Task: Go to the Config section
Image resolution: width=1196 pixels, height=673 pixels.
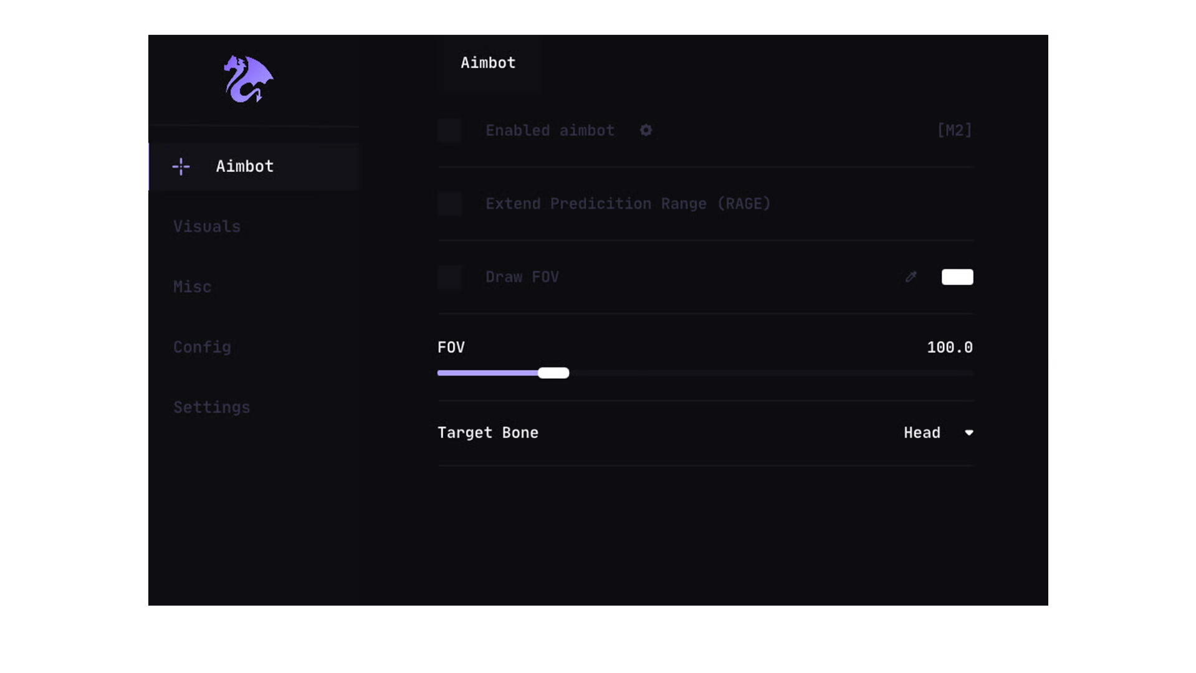Action: (202, 347)
